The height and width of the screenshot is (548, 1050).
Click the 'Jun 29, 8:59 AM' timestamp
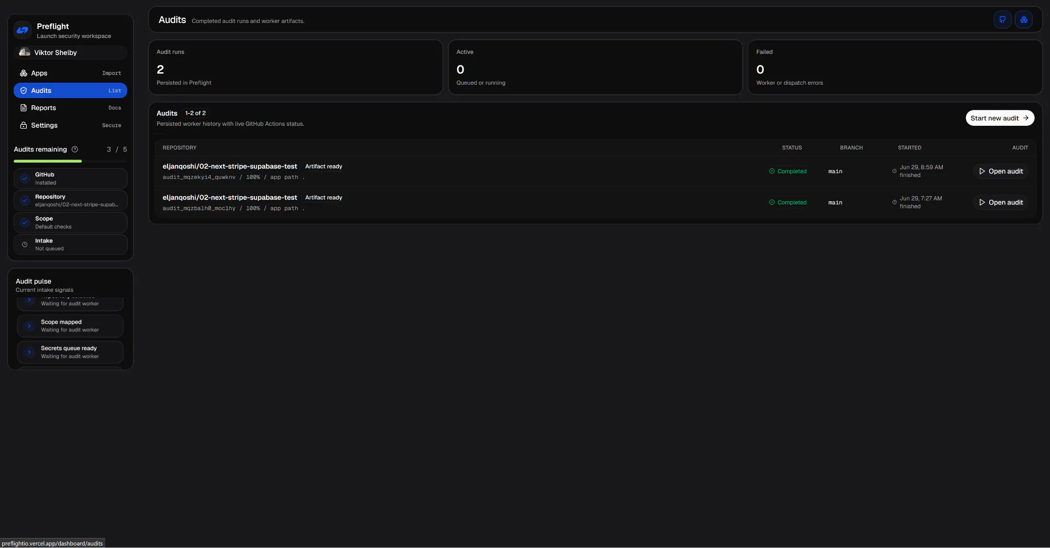point(921,167)
